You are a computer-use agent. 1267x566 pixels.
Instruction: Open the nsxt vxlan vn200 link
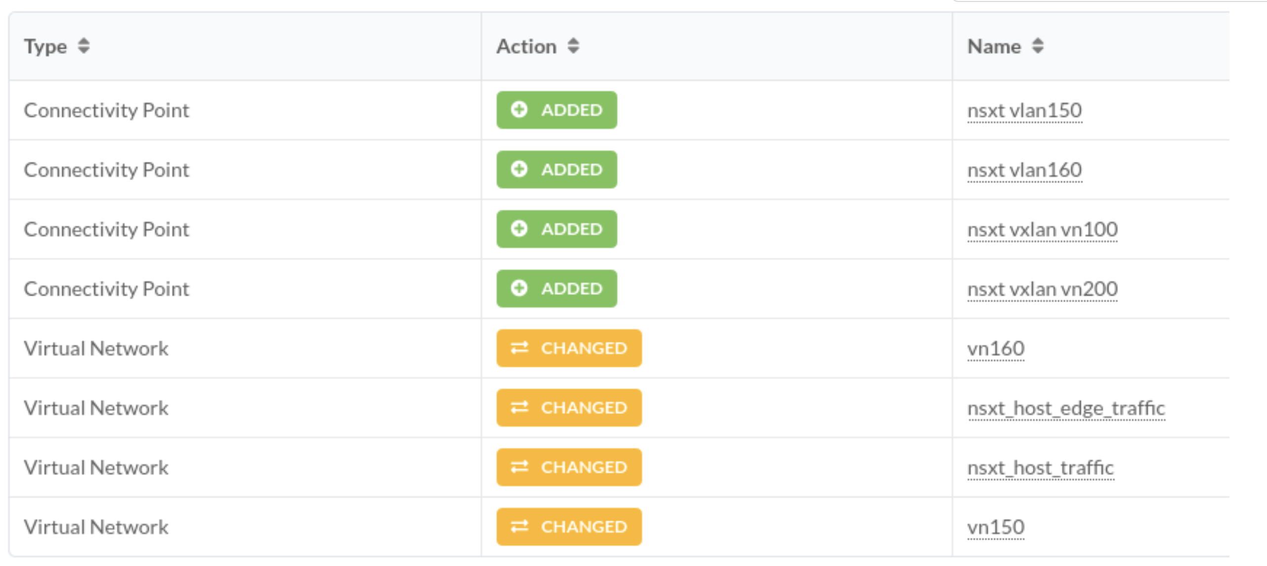click(1042, 289)
